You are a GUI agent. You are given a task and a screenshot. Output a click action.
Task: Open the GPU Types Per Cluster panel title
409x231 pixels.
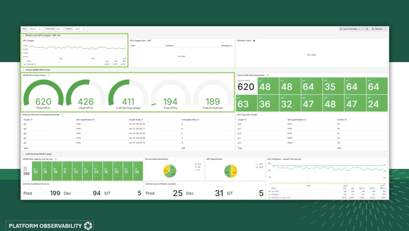(x=247, y=115)
